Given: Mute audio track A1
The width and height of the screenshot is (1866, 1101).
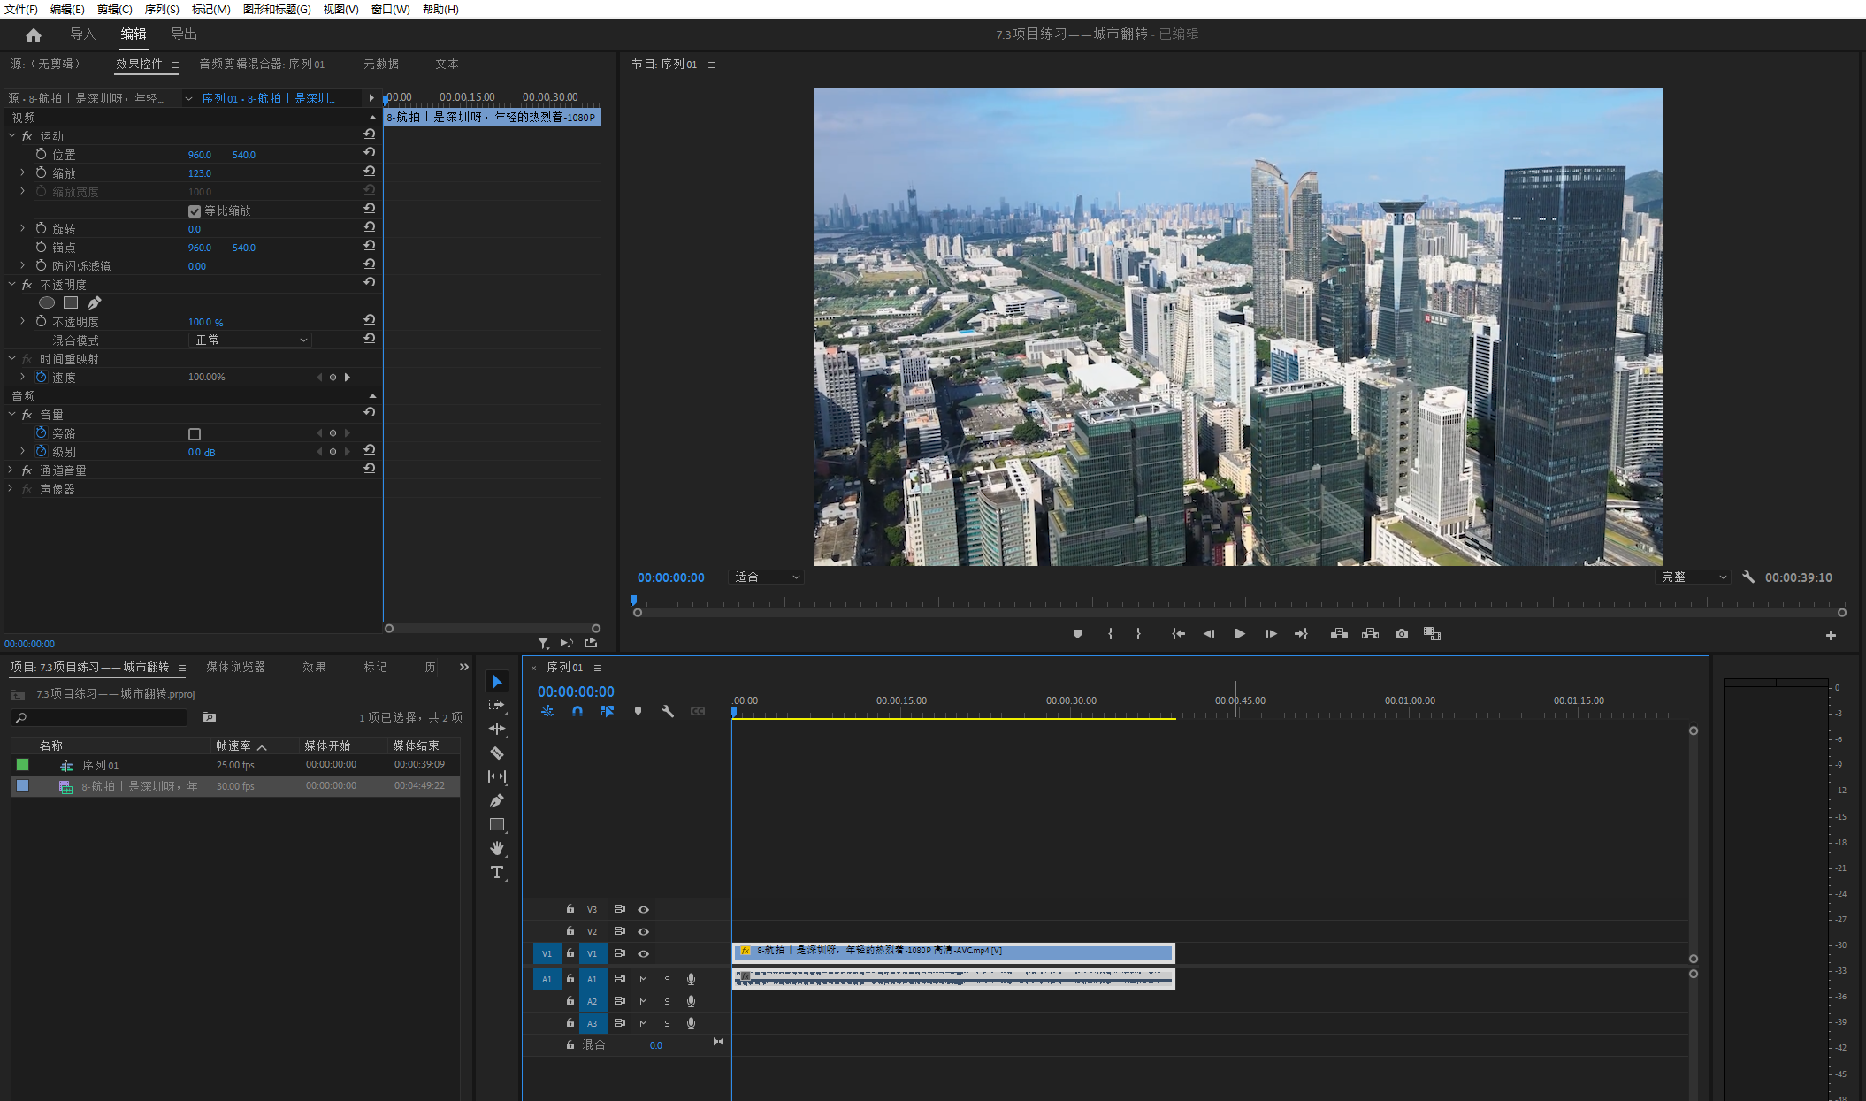Looking at the screenshot, I should click(x=643, y=979).
